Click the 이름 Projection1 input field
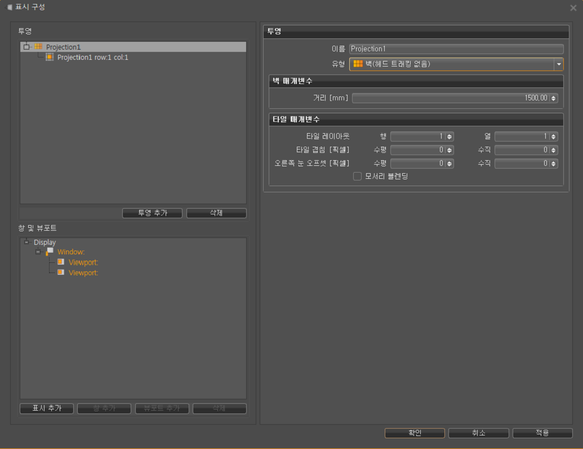This screenshot has height=449, width=583. (x=456, y=49)
